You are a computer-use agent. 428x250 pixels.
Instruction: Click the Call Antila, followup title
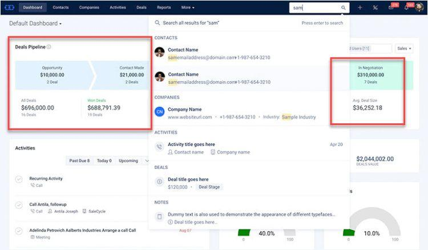pos(48,204)
